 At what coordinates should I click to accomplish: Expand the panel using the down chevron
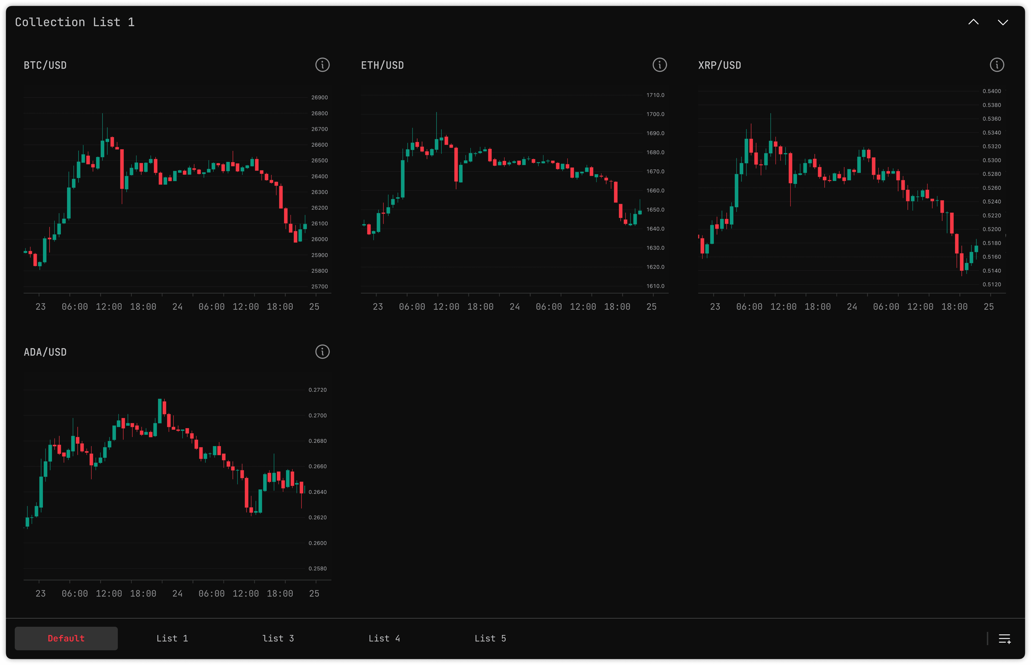pos(1003,22)
